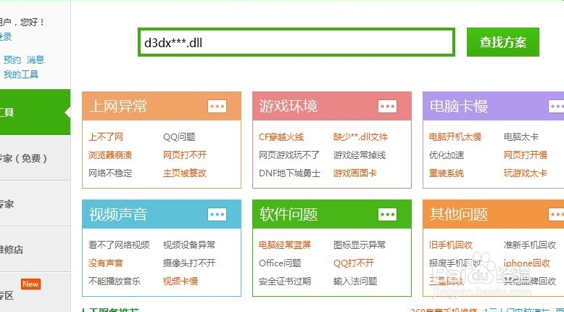564x312 pixels.
Task: Open the 玩游戏太卡 option
Action: [x=525, y=173]
